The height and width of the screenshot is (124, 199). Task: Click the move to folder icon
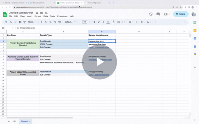pyautogui.click(x=41, y=13)
